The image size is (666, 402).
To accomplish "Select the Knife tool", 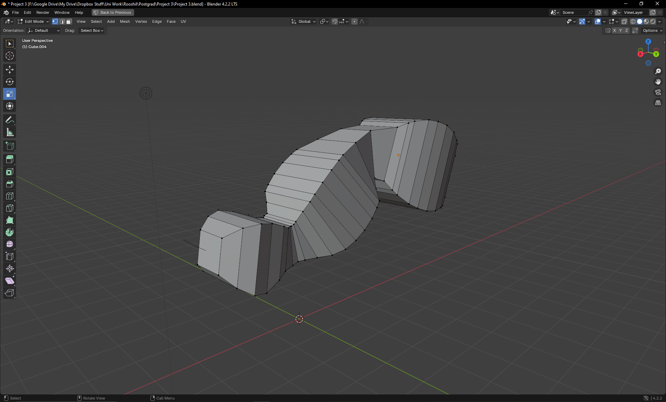I will pos(10,208).
